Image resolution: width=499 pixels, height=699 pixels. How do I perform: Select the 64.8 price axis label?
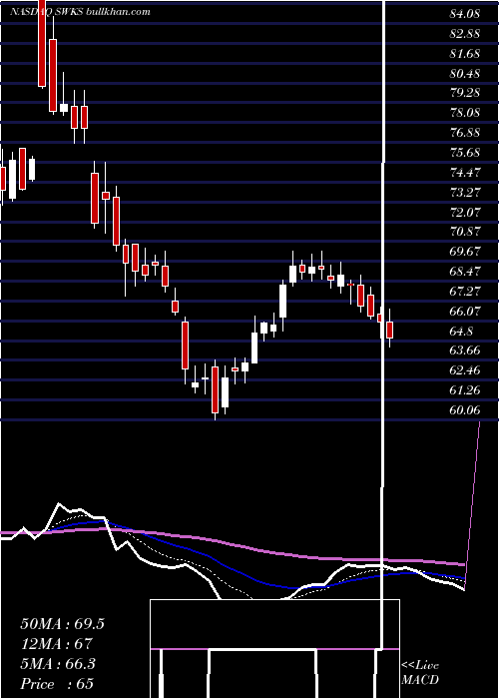coord(461,331)
